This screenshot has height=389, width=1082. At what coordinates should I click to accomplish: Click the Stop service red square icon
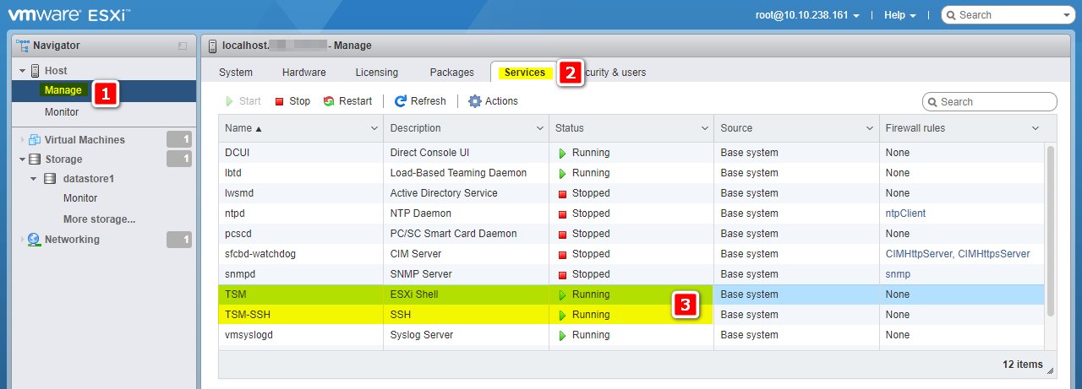coord(280,101)
